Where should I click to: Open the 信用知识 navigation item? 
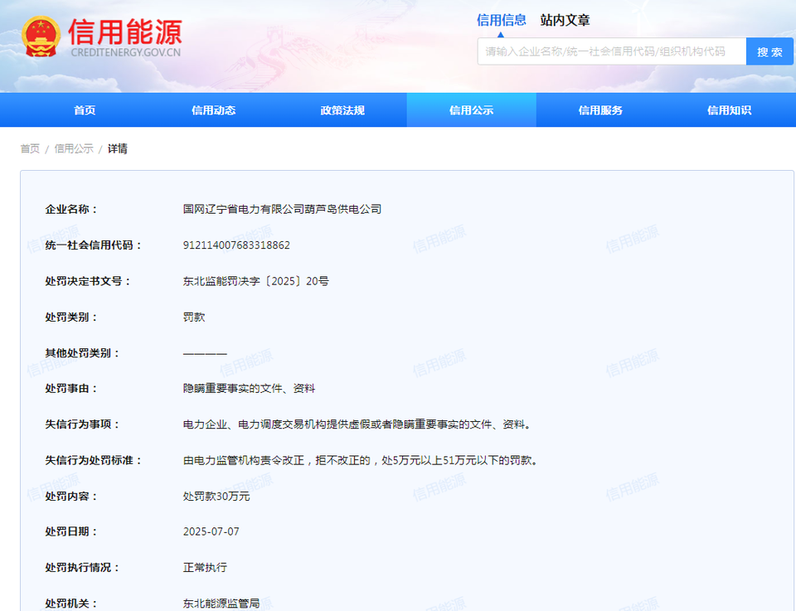point(728,109)
